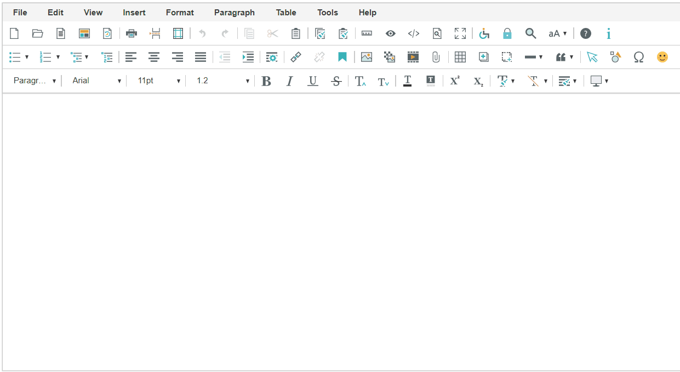Click the orange template layout icon
The width and height of the screenshot is (680, 372).
(84, 33)
